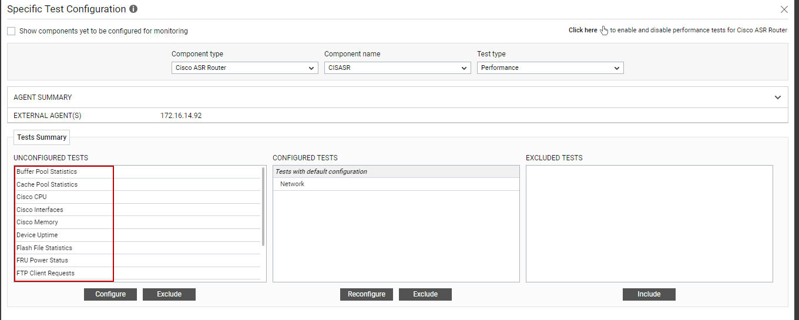Click the unconfigured tests list scrollbar

coord(263,206)
